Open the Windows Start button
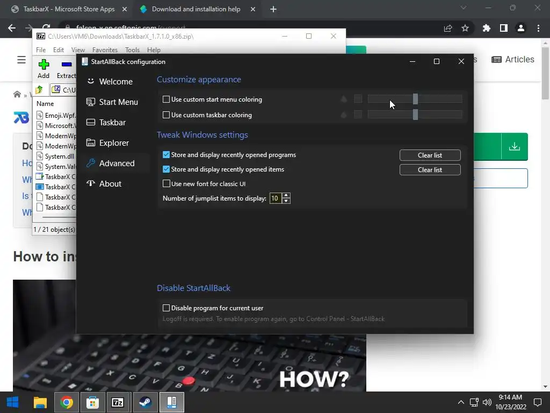The image size is (550, 413). point(13,402)
